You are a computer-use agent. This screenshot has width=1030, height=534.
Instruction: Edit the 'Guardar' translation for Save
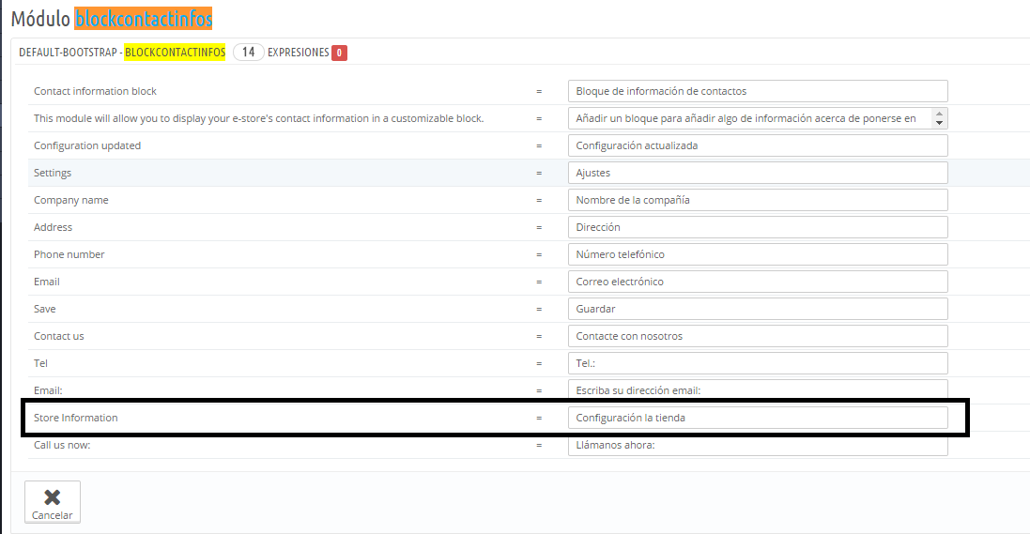(x=757, y=309)
